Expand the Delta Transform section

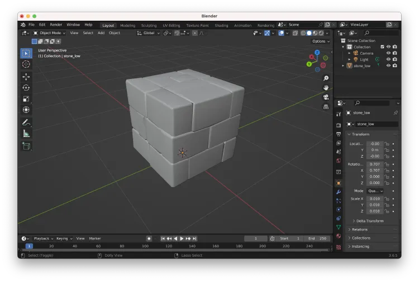pyautogui.click(x=370, y=221)
